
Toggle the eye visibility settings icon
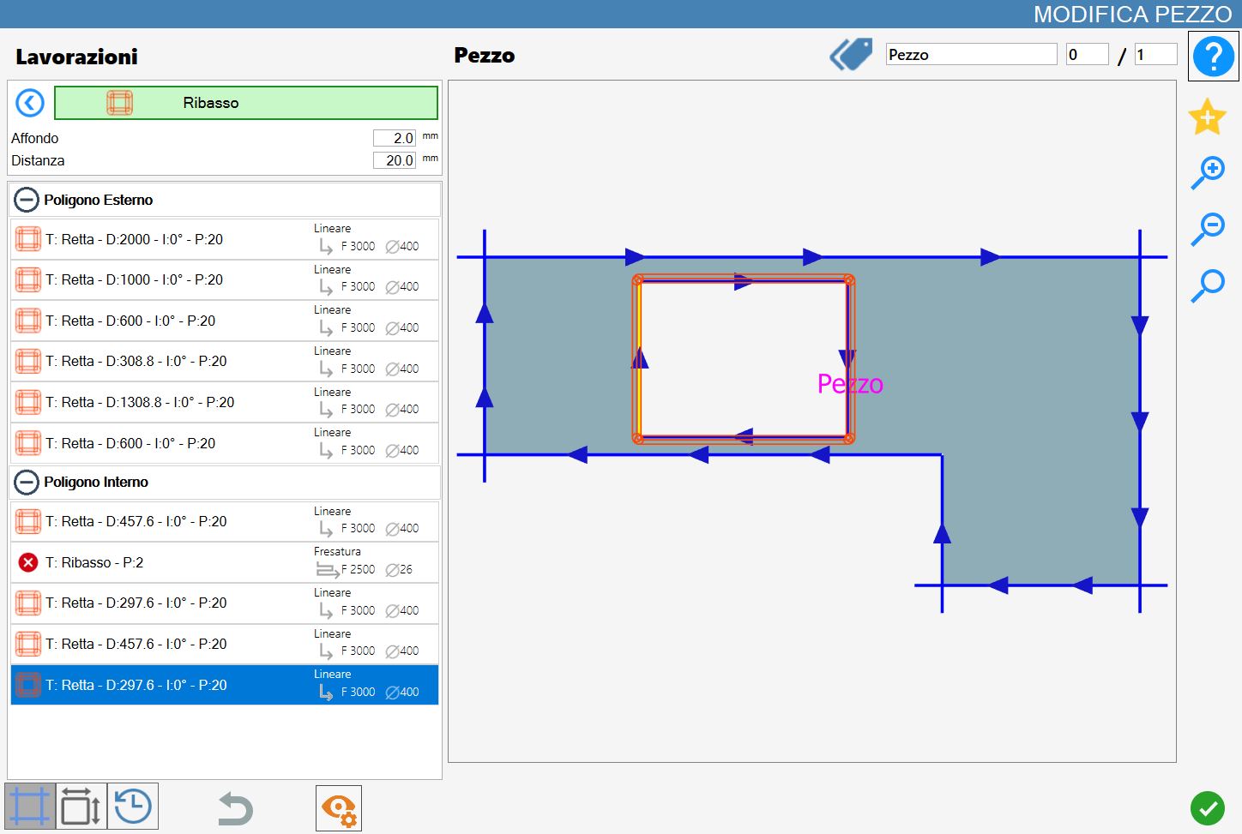coord(339,808)
